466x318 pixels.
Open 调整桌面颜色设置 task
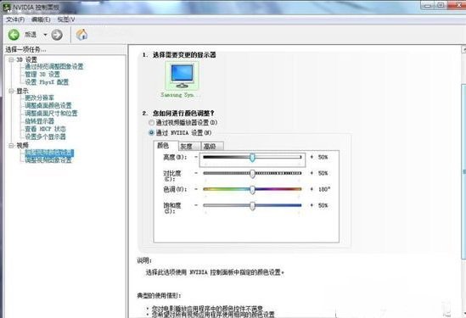point(48,105)
